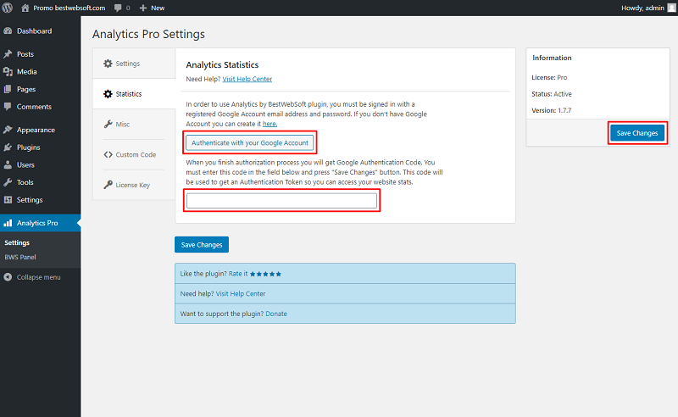Click the plus icon next to New
This screenshot has width=678, height=417.
pos(143,8)
